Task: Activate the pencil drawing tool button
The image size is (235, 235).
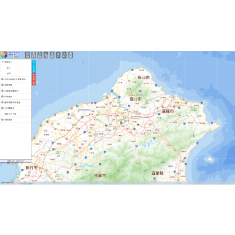Action: click(46, 55)
